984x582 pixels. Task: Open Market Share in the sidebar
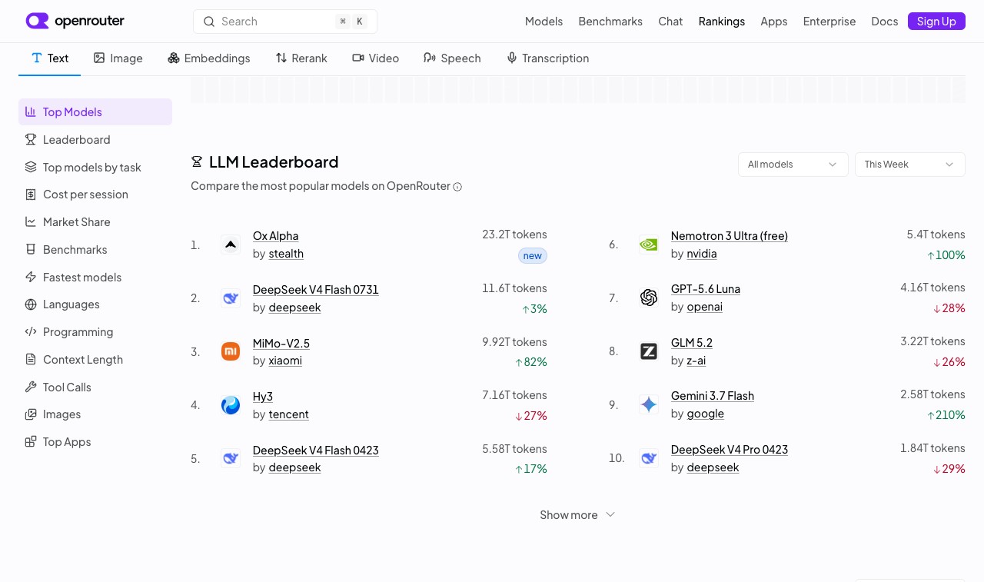tap(95, 222)
